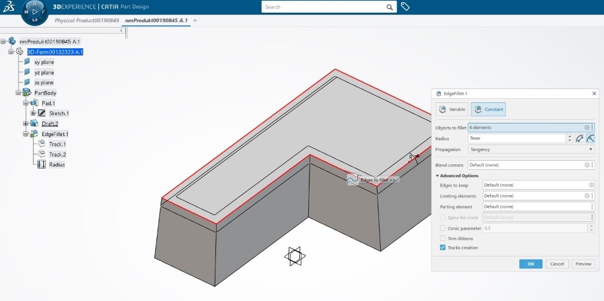Click the Preview button
Viewport: 604px width, 301px height.
[x=583, y=264]
